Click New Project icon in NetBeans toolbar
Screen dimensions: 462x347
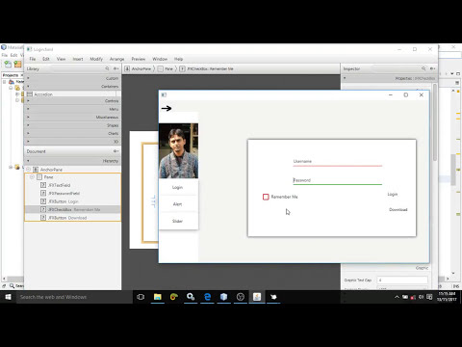17,65
